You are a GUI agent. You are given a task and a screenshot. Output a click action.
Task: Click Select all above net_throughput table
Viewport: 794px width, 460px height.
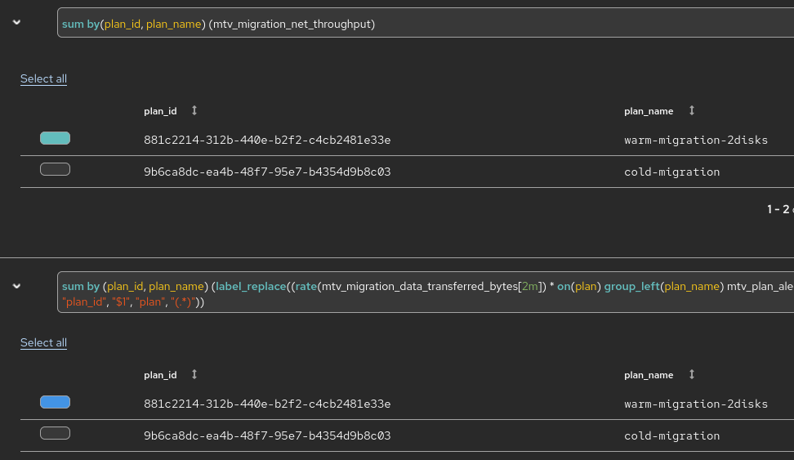[43, 79]
